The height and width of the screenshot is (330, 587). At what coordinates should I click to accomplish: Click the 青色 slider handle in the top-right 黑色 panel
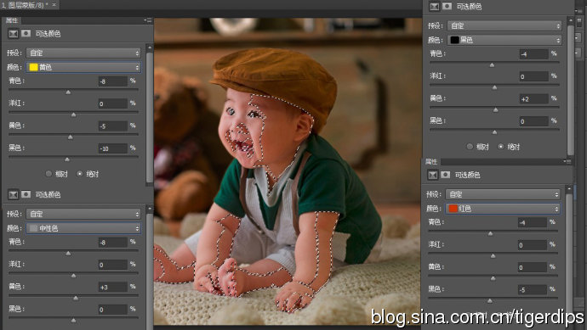pos(492,65)
